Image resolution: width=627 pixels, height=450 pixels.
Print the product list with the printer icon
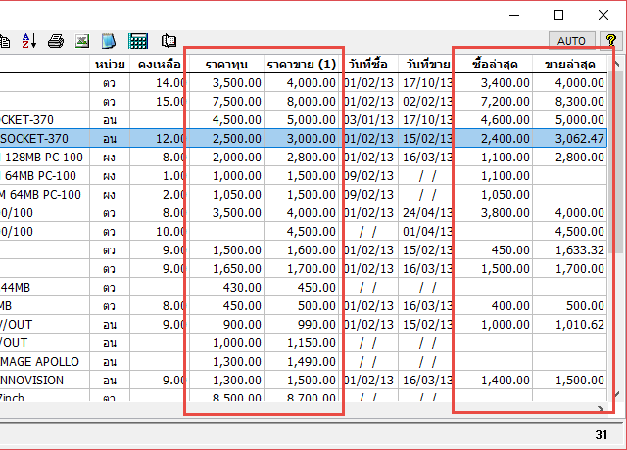pyautogui.click(x=56, y=41)
